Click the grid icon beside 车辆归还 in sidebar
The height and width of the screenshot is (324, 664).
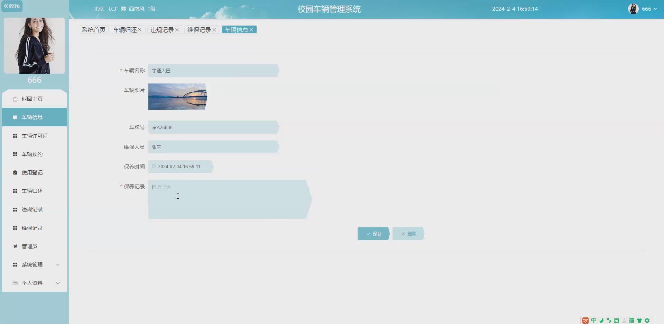click(x=15, y=191)
